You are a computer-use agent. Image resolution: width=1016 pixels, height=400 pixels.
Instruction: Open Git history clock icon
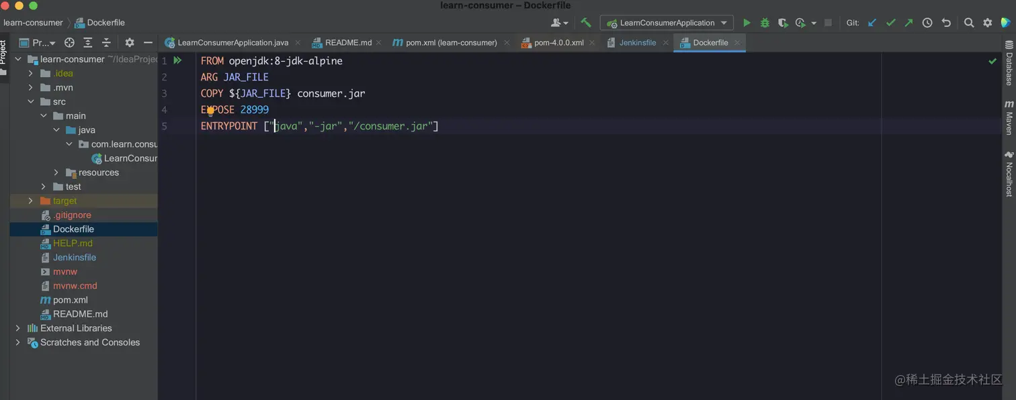(927, 23)
